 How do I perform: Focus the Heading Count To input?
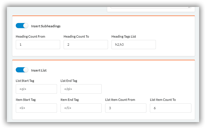click(x=86, y=45)
